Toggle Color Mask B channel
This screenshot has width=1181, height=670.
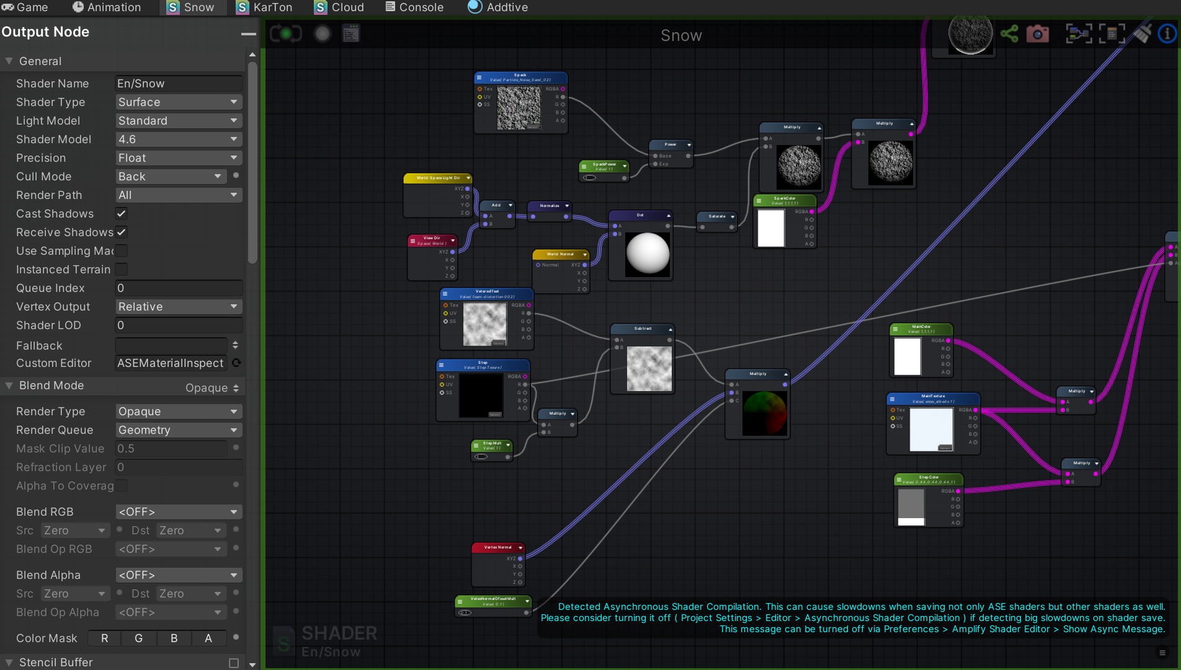(x=174, y=638)
